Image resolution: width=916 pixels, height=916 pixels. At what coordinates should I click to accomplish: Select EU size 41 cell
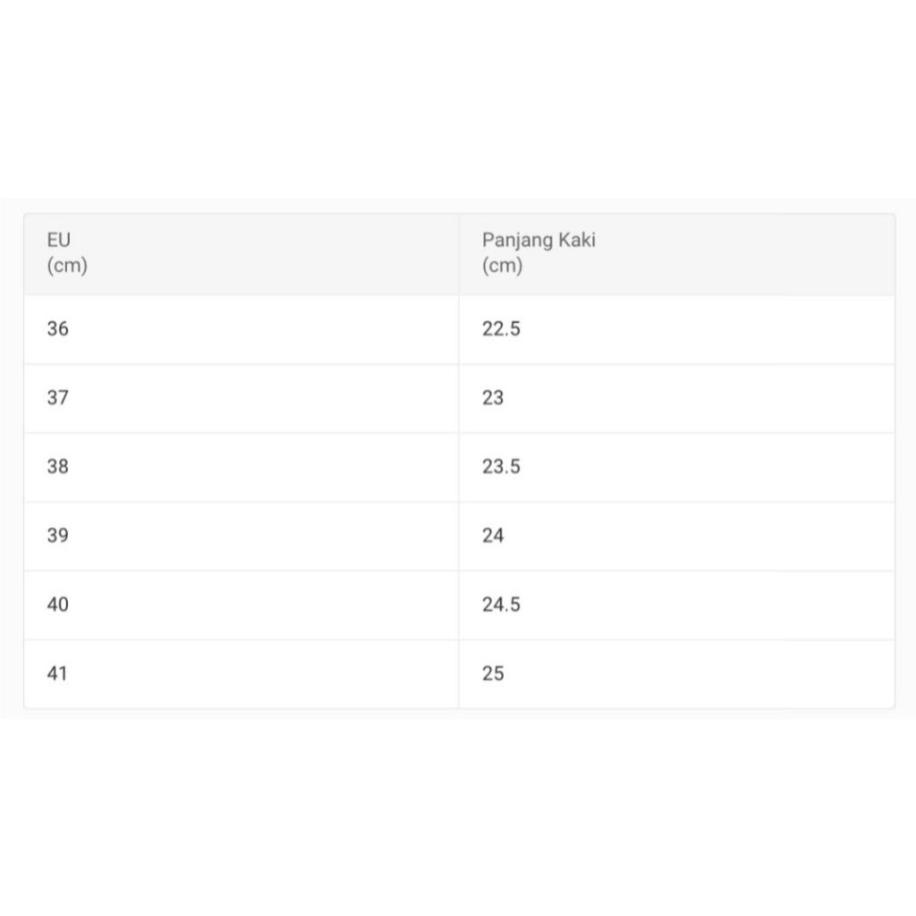tap(58, 674)
